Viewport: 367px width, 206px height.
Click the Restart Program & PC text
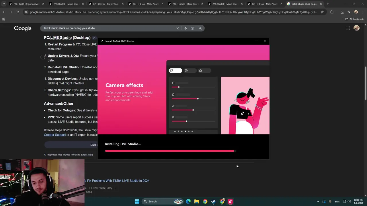tap(64, 44)
